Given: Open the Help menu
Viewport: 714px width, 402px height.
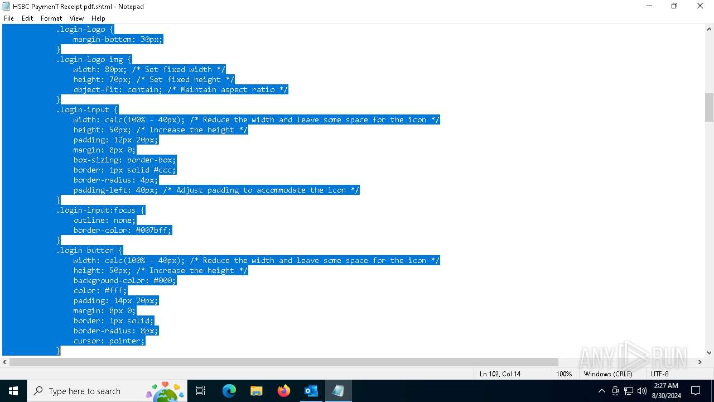Looking at the screenshot, I should click(x=98, y=18).
